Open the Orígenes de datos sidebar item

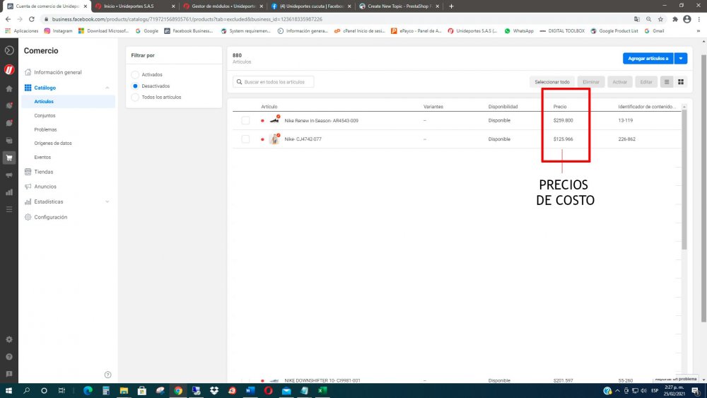tap(53, 143)
